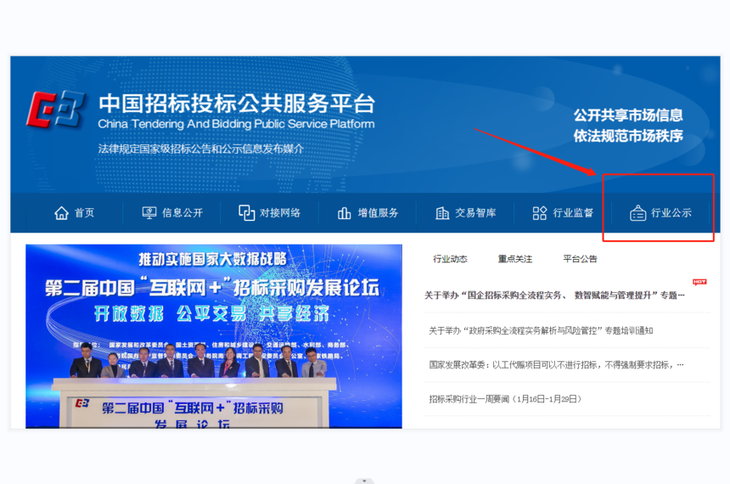Click the 中国招标投标公共服务平台 title
This screenshot has height=484, width=730.
237,103
